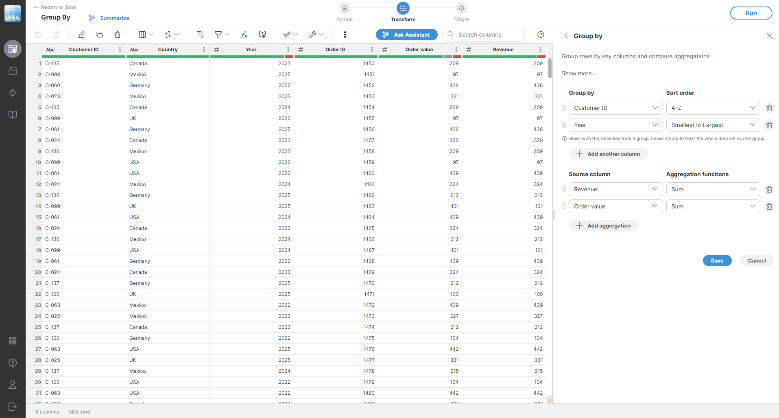This screenshot has width=779, height=418.
Task: Select the Target step
Action: pos(462,8)
